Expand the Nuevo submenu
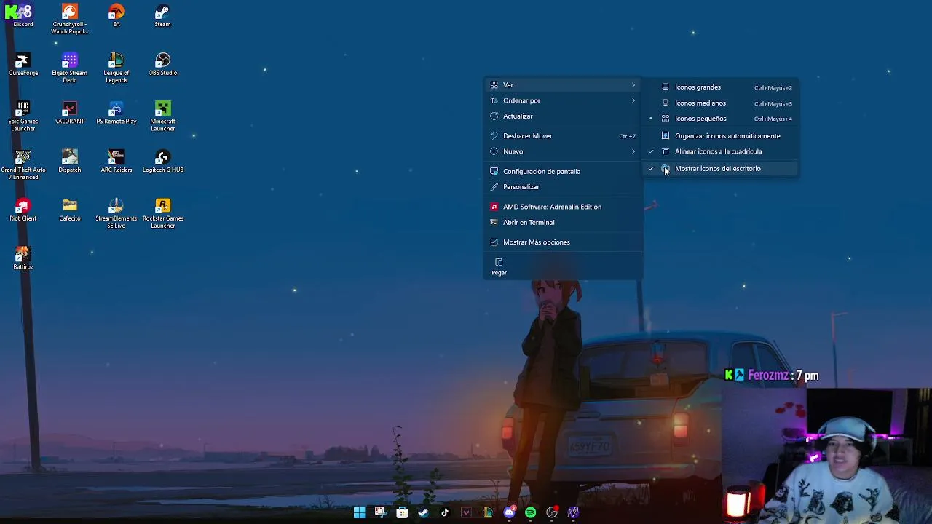This screenshot has width=932, height=524. [x=564, y=151]
